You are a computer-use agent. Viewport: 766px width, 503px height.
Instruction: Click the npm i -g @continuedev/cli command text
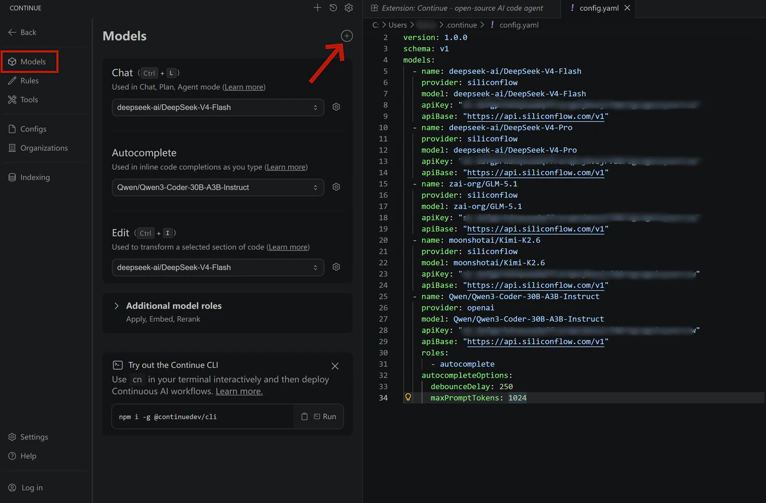[168, 417]
